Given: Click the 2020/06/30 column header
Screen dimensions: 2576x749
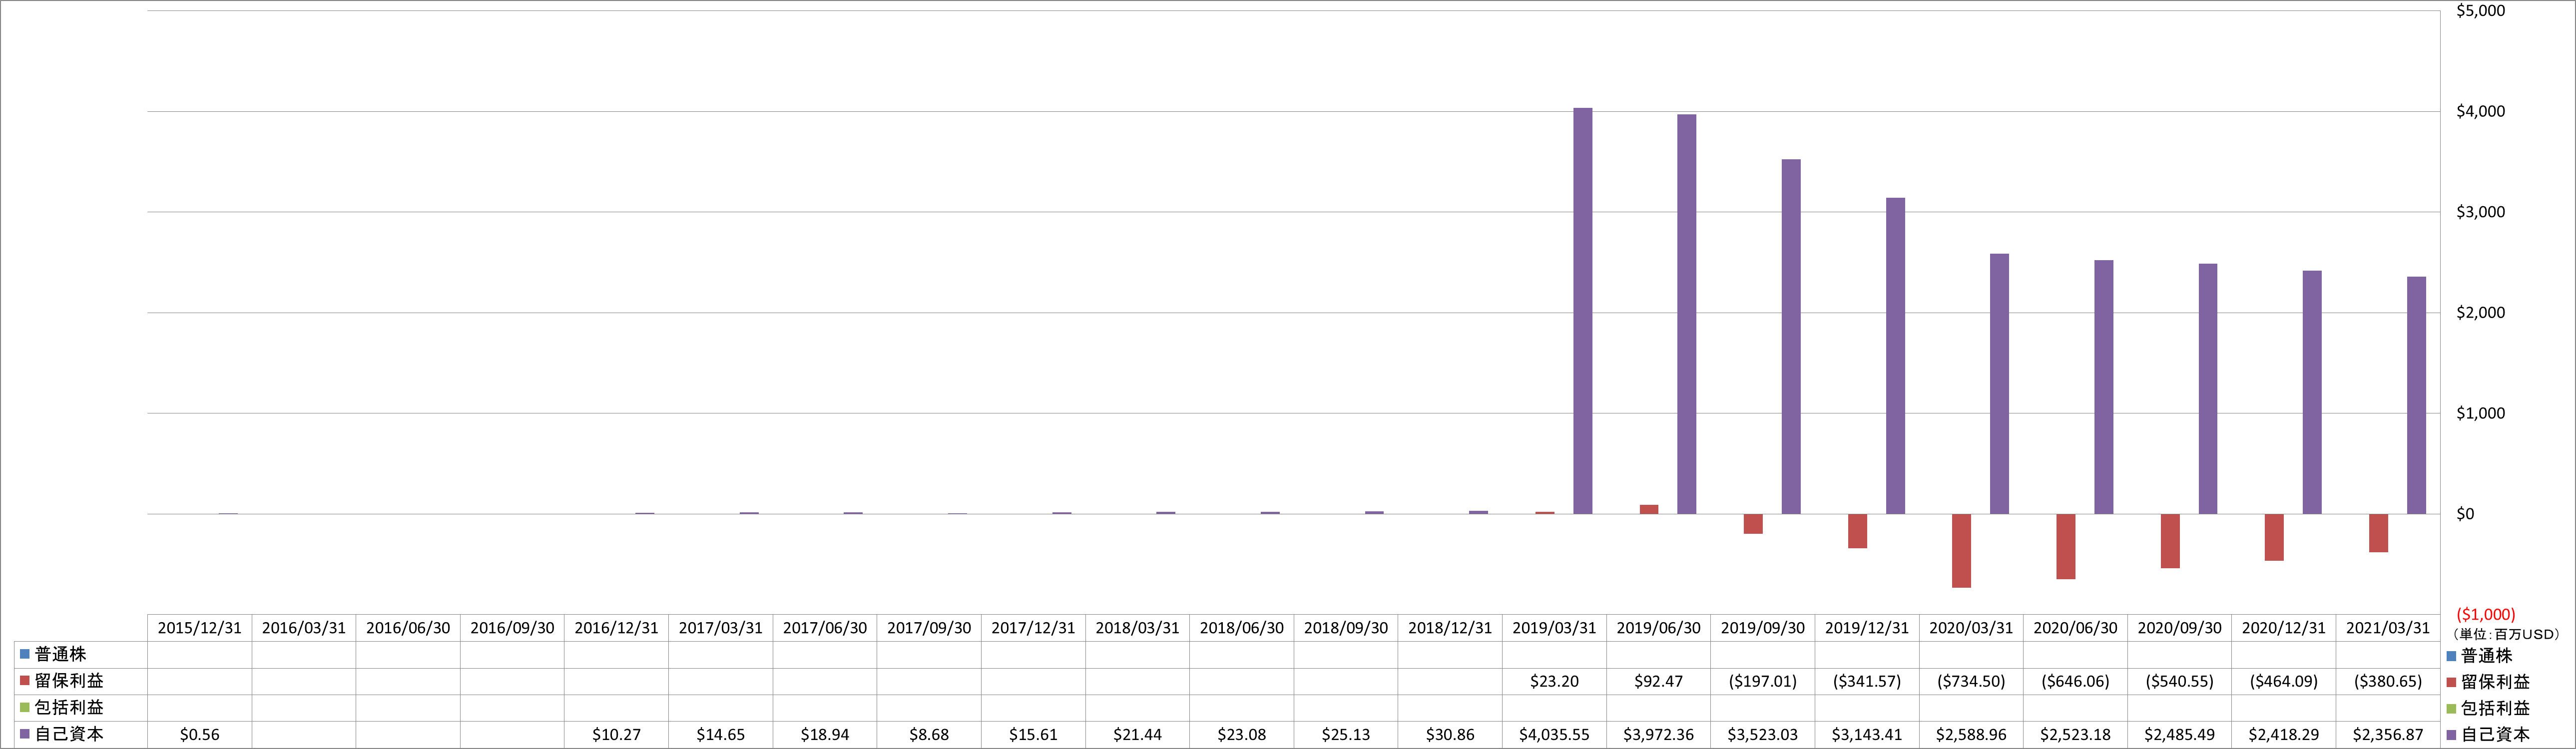Looking at the screenshot, I should 2075,628.
